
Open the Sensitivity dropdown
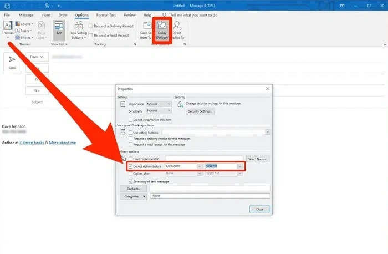coord(159,111)
